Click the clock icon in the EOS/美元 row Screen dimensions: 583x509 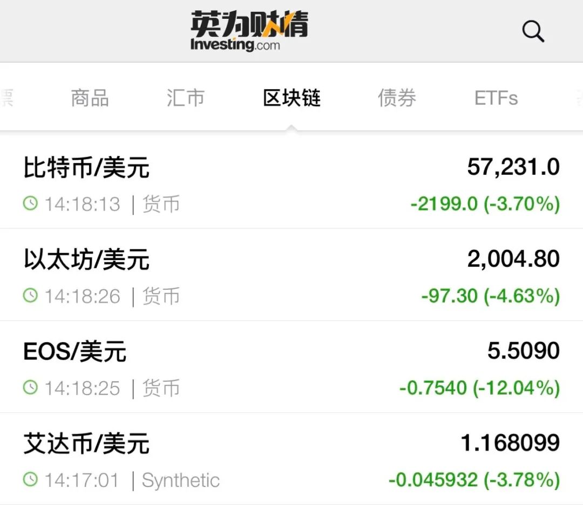click(31, 388)
